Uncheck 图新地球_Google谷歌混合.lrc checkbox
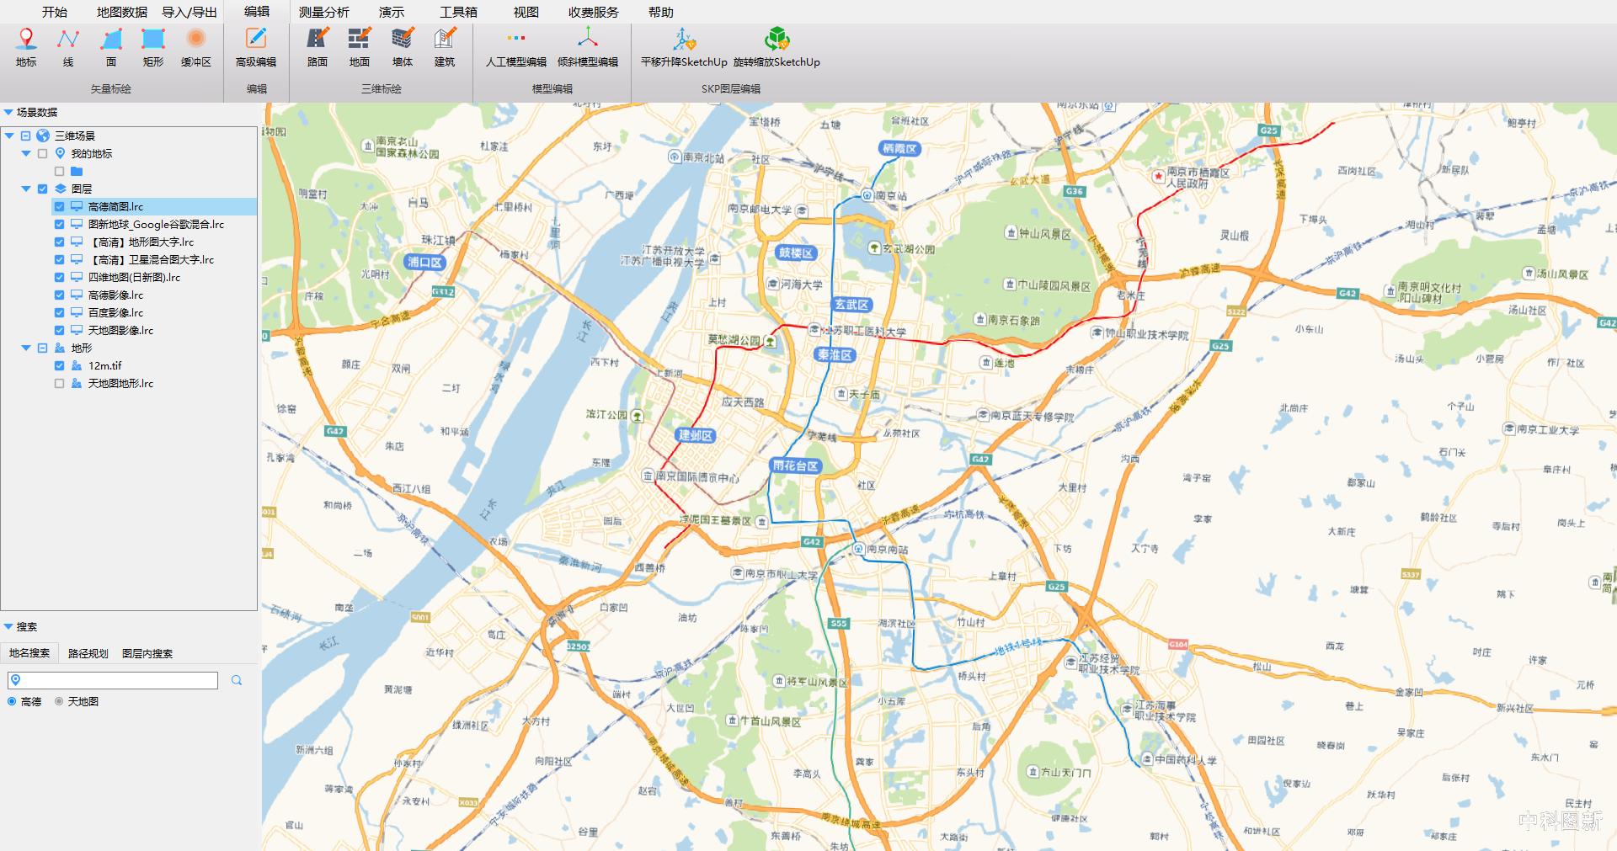This screenshot has width=1617, height=851. (x=59, y=224)
